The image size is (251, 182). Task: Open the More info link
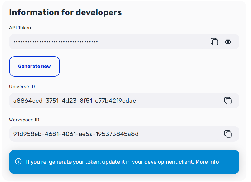click(x=207, y=162)
